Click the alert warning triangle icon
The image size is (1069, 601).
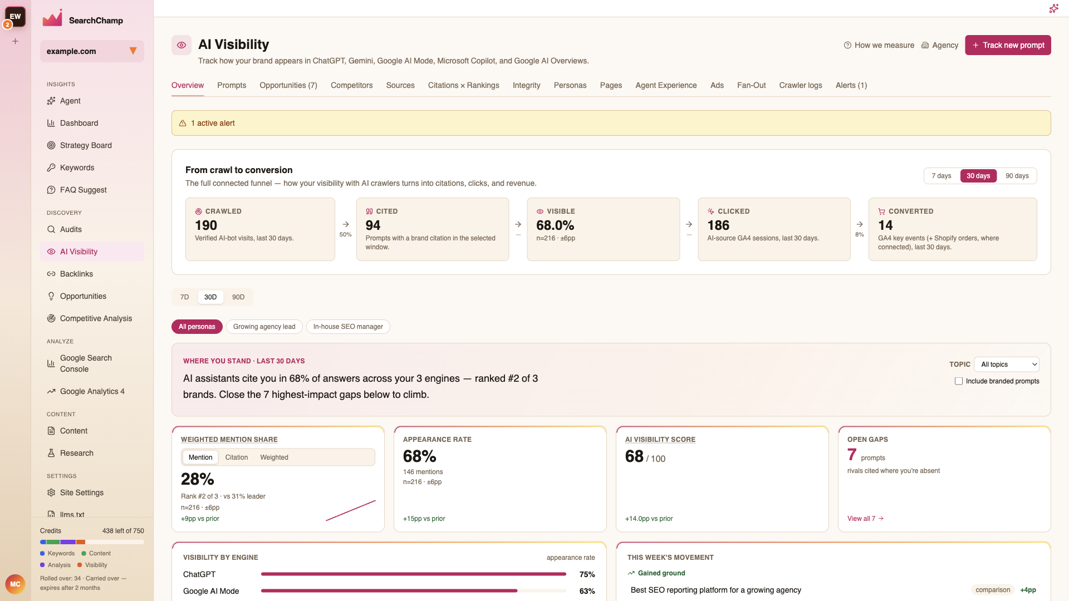[x=183, y=123]
